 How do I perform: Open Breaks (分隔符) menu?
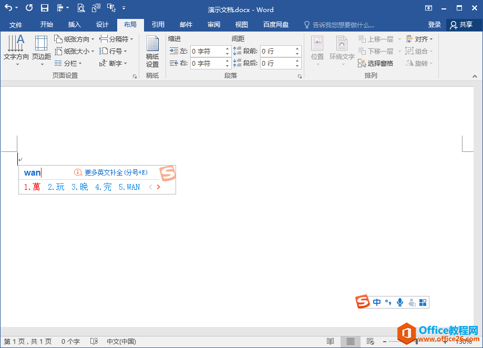pyautogui.click(x=117, y=39)
